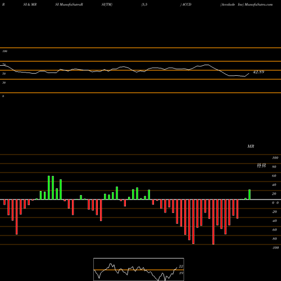The height and width of the screenshot is (281, 281).
Task: Click the RSI axis label 50
Action: 4,74
